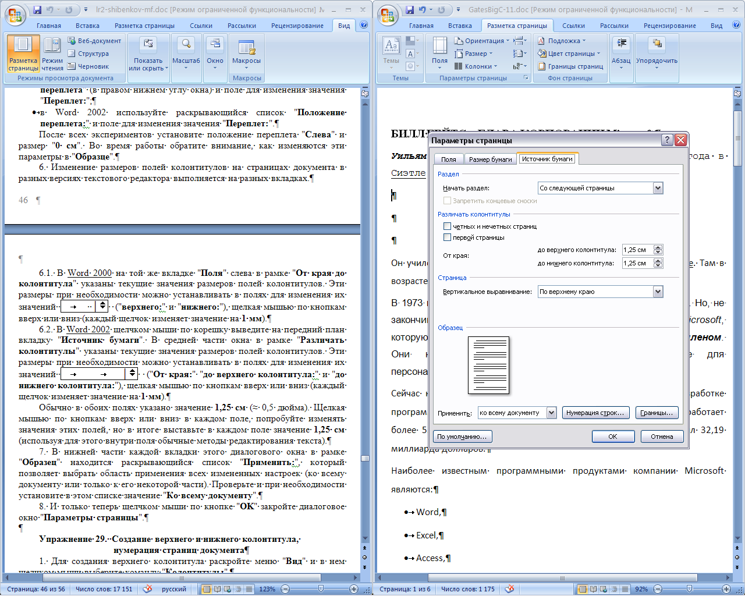Screen dimensions: 745x596
Task: Click zoom slider in right status bar
Action: point(690,589)
